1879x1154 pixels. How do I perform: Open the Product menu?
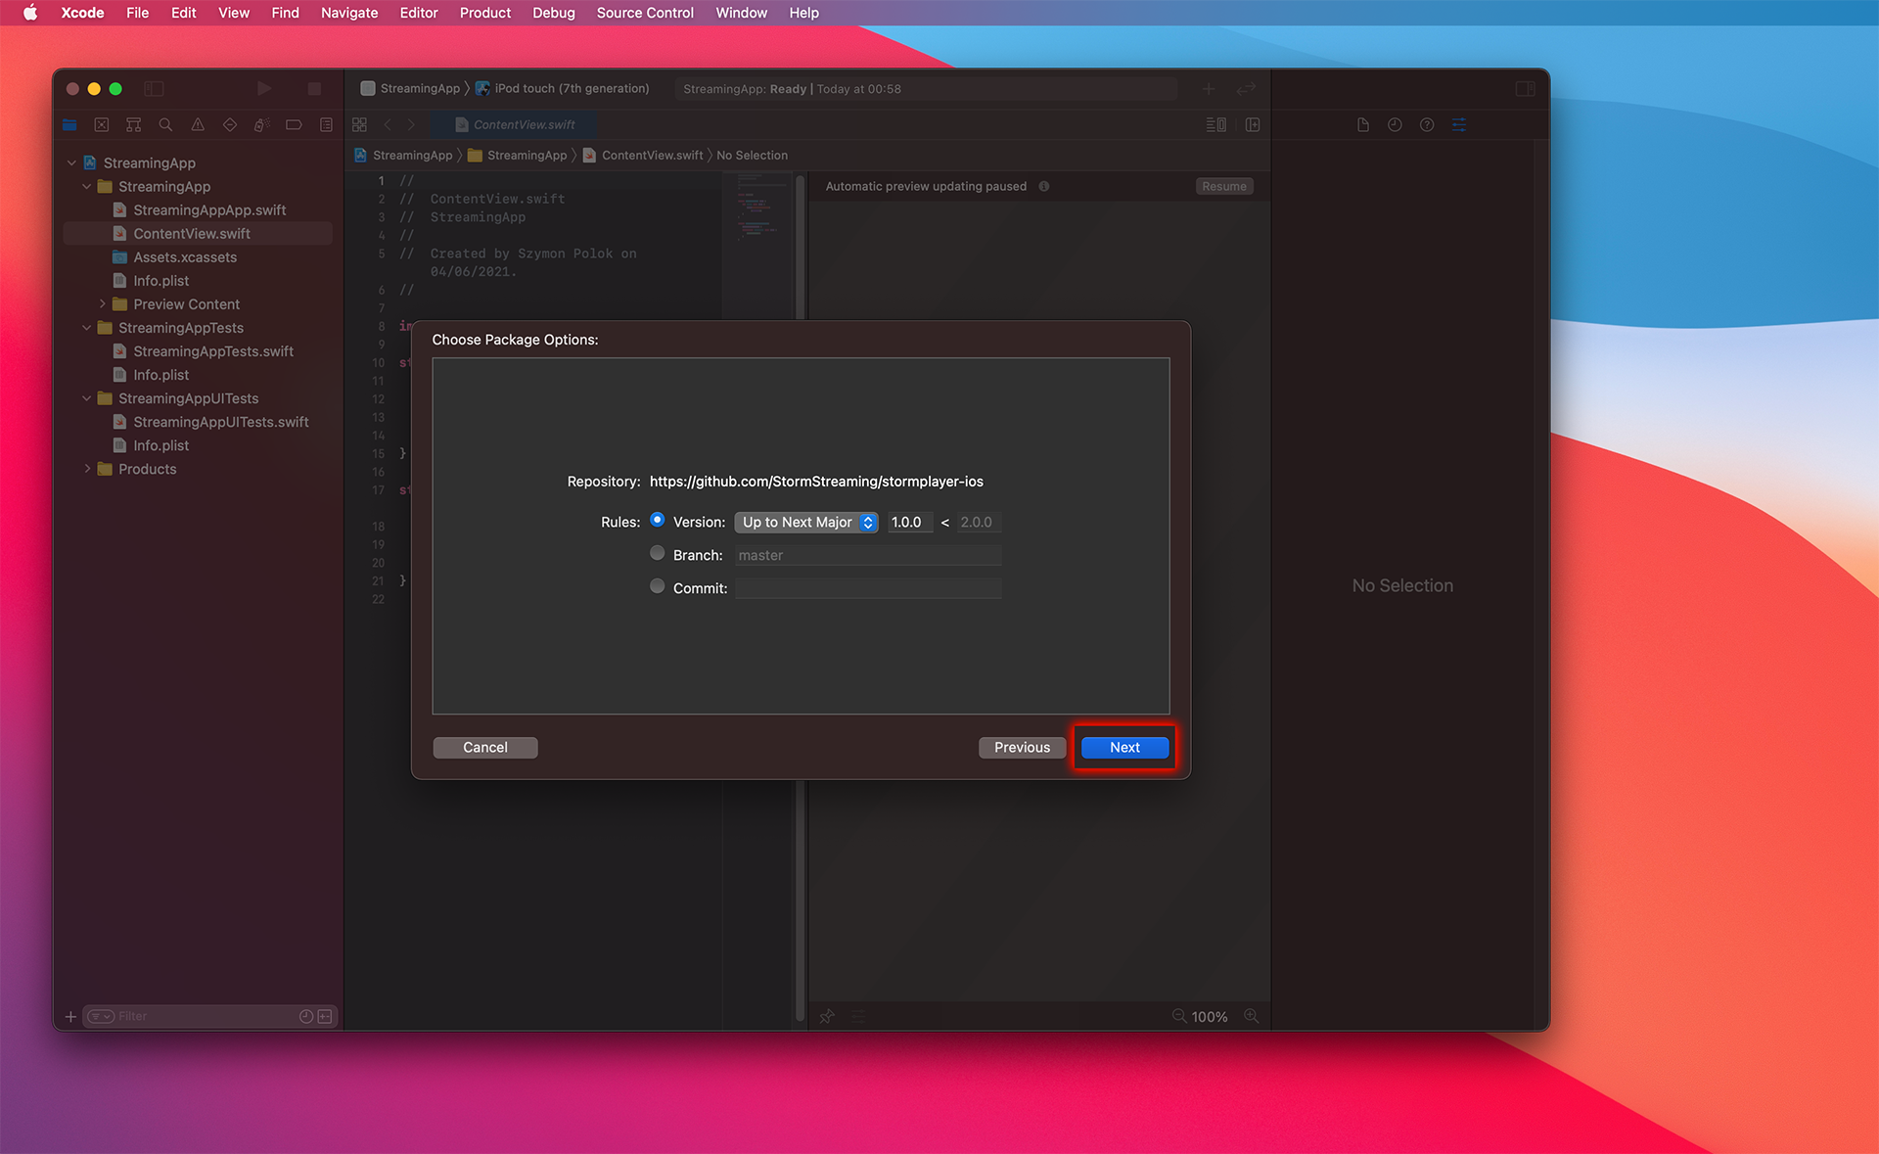click(x=485, y=13)
